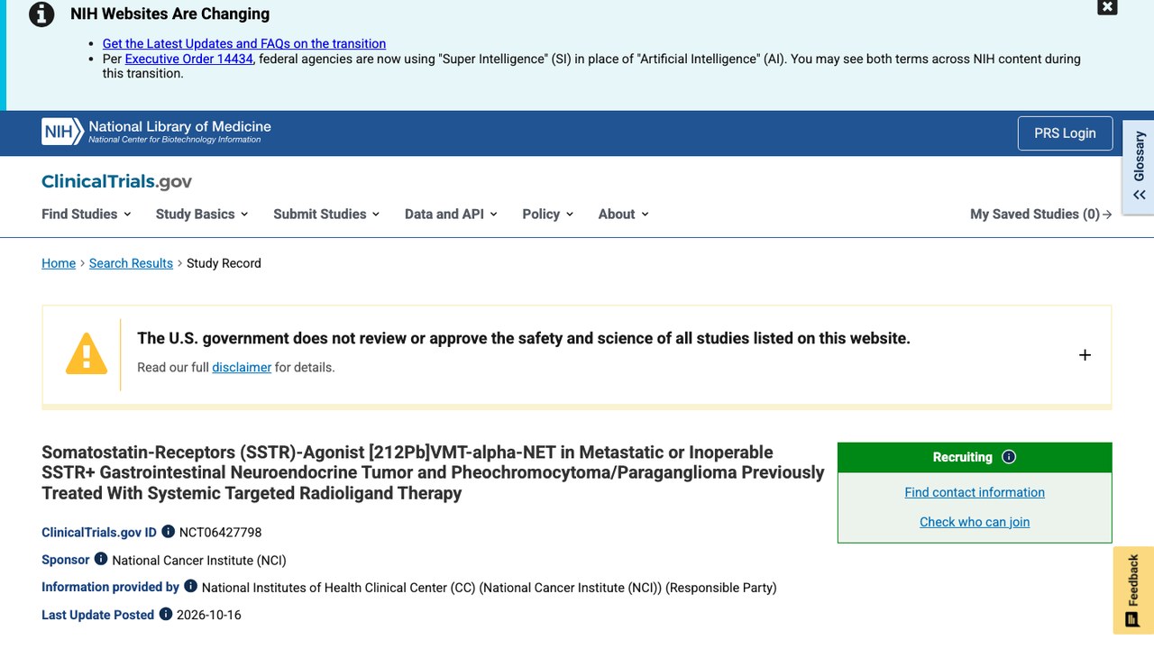Click info icon next to Sponsor label
The width and height of the screenshot is (1154, 649).
(x=101, y=560)
